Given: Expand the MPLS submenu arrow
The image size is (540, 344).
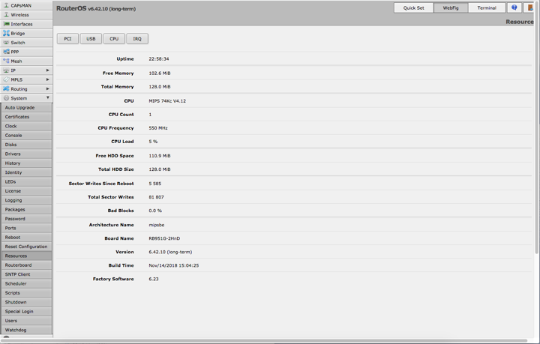Looking at the screenshot, I should [47, 79].
